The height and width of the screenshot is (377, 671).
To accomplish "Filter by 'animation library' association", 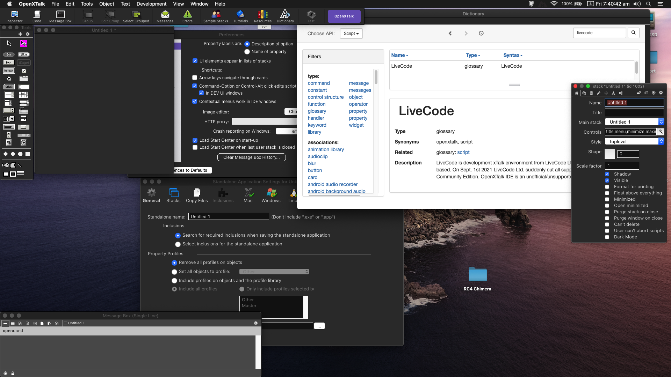I will tap(326, 149).
